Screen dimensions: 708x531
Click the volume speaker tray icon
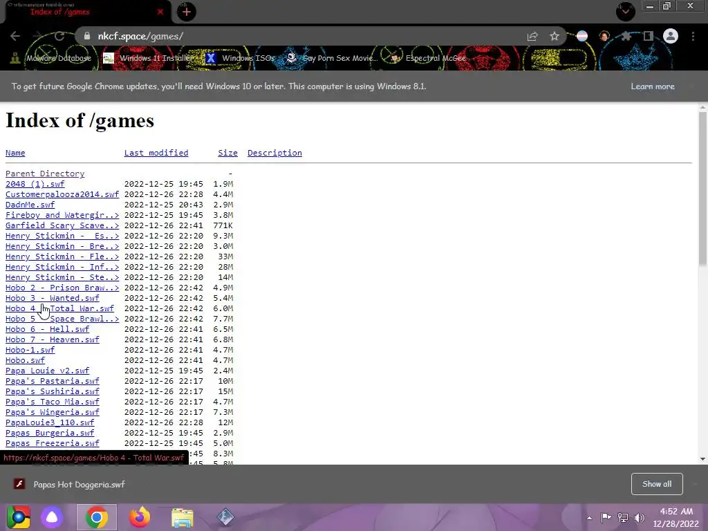(x=640, y=518)
